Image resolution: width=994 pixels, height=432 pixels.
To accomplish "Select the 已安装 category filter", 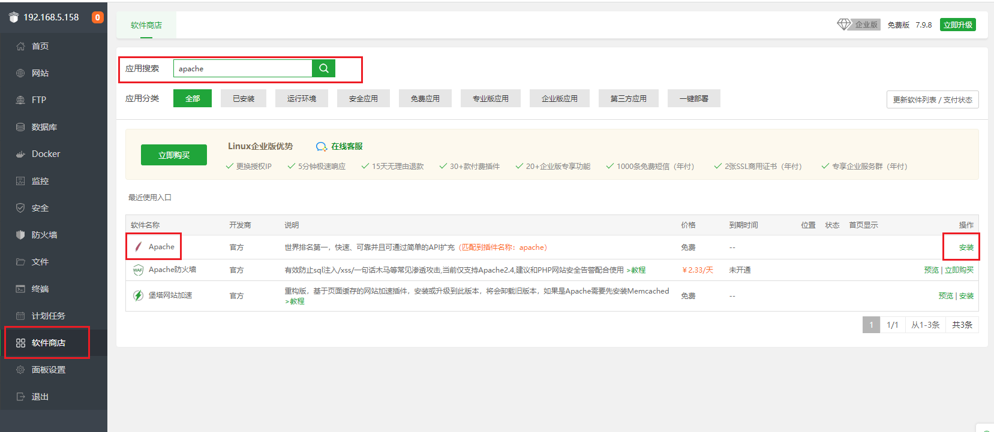I will click(244, 98).
